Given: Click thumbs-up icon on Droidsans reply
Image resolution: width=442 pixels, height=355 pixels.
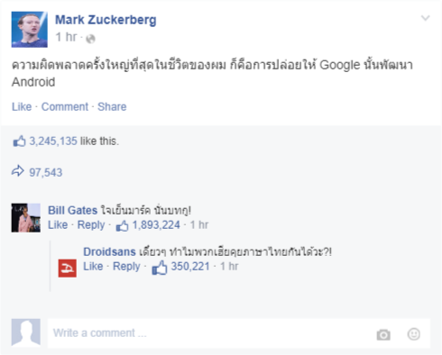Looking at the screenshot, I should (x=160, y=268).
